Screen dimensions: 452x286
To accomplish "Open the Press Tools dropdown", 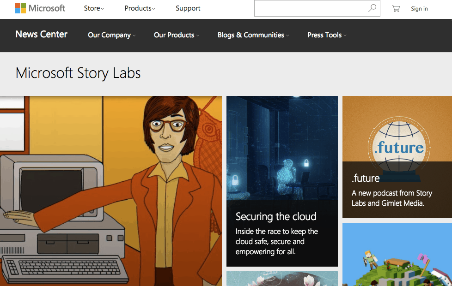I will click(327, 35).
